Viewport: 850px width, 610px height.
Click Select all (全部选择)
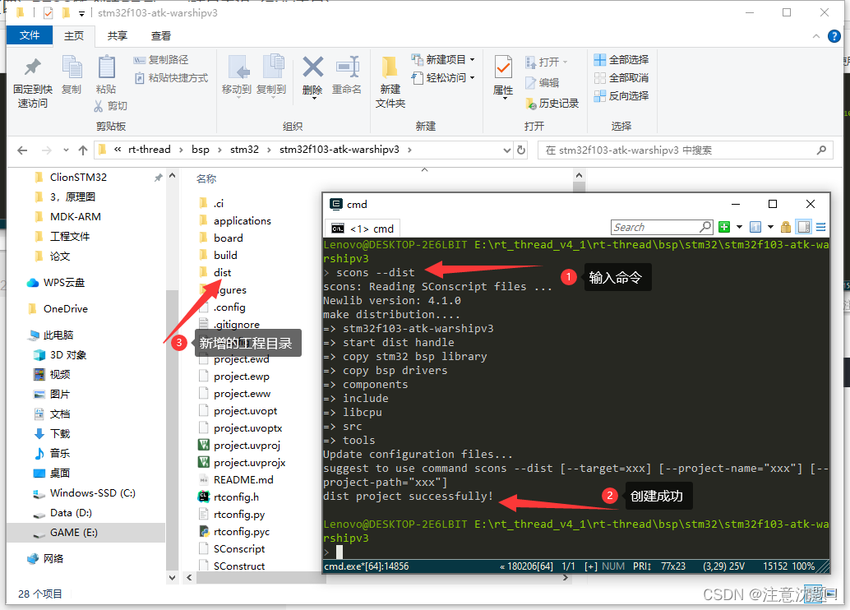621,59
